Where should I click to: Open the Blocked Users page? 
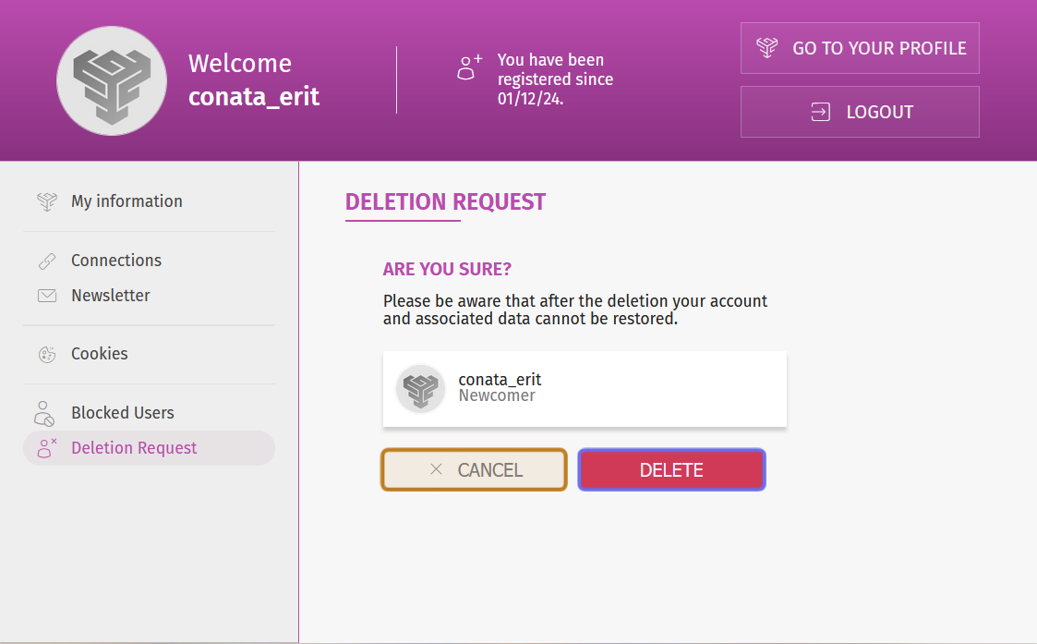click(x=123, y=413)
